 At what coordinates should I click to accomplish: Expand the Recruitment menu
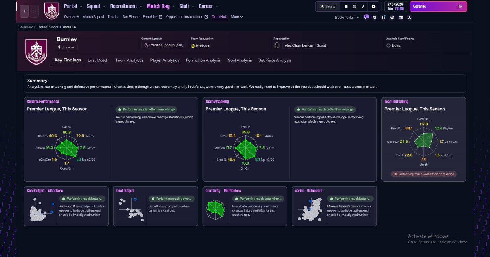[x=126, y=6]
